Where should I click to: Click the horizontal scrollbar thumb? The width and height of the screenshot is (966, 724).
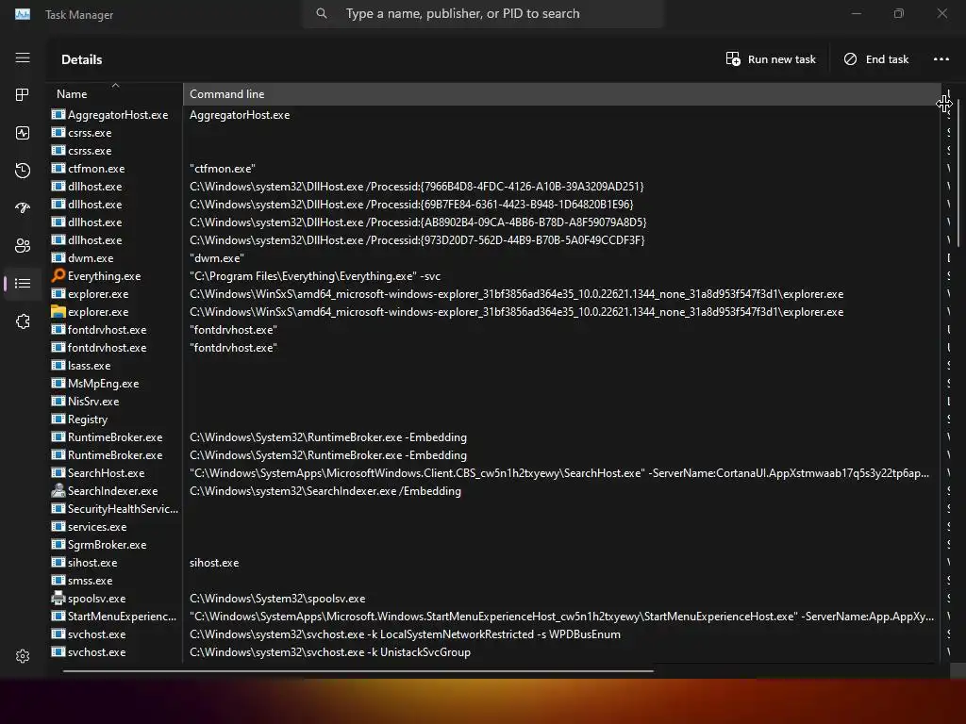coord(358,671)
